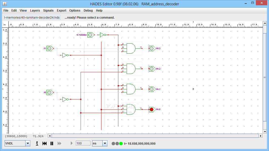This screenshot has height=151, width=269.
Task: Expand the ns time unit dropdown
Action: [105, 143]
